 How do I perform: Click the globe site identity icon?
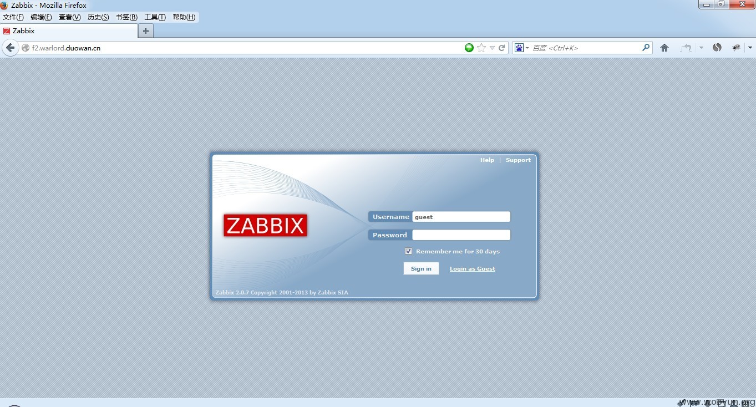[x=26, y=48]
